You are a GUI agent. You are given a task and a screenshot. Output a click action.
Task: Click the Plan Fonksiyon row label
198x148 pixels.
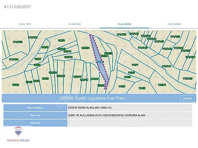click(x=35, y=108)
